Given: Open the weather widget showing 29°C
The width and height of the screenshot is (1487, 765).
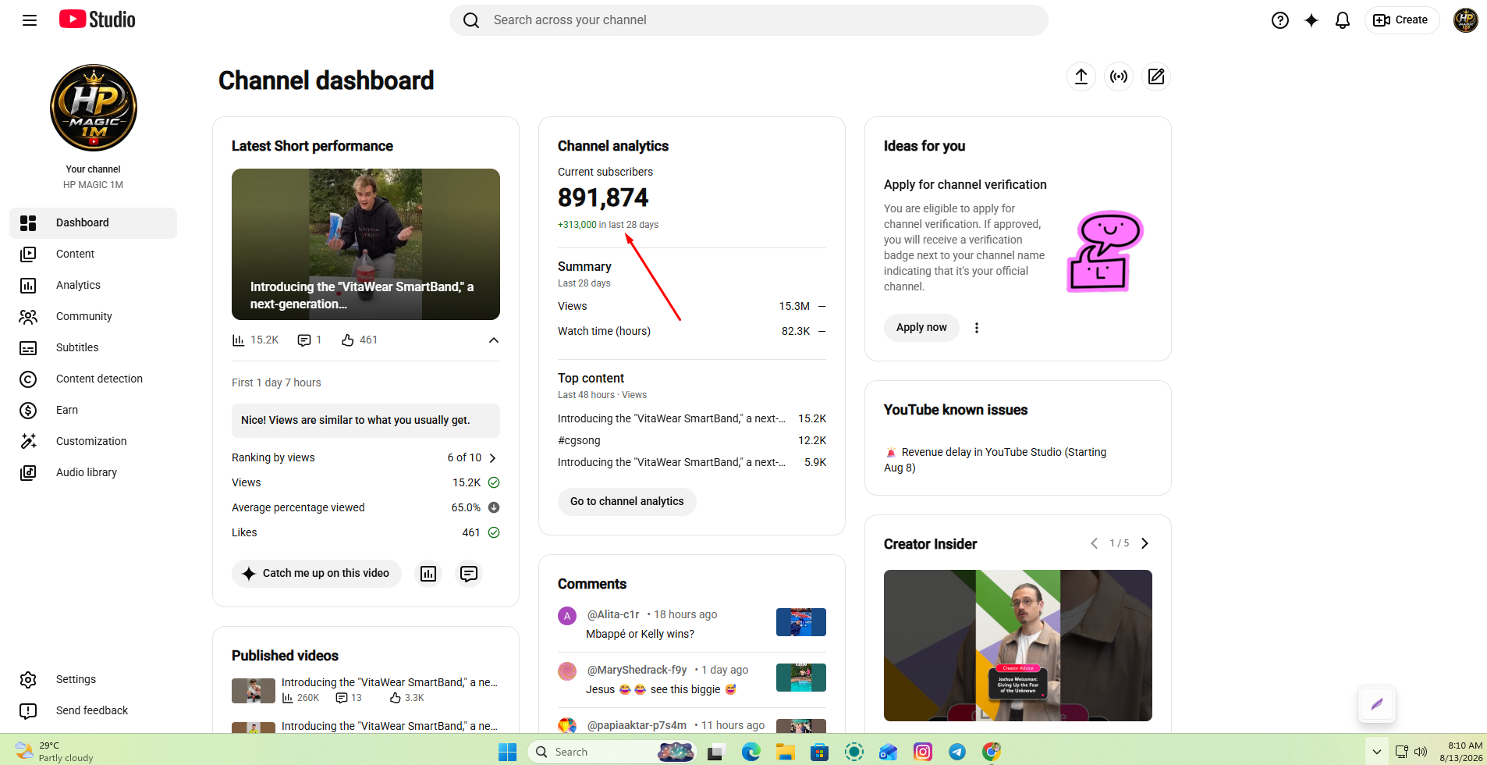Looking at the screenshot, I should pos(53,752).
